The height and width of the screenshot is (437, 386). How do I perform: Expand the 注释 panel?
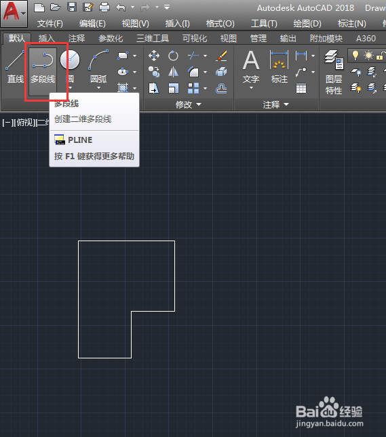276,105
